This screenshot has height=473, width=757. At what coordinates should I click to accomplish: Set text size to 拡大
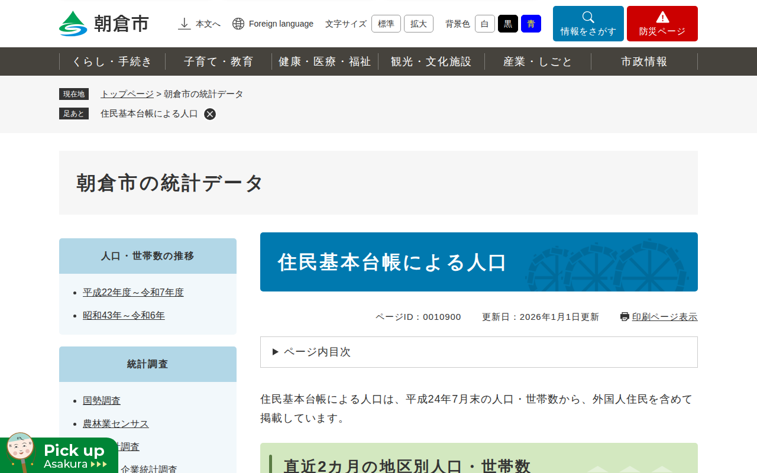tap(418, 24)
